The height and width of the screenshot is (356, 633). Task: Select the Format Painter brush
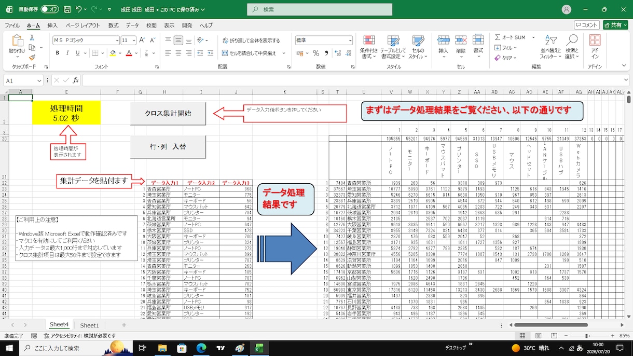tap(32, 58)
